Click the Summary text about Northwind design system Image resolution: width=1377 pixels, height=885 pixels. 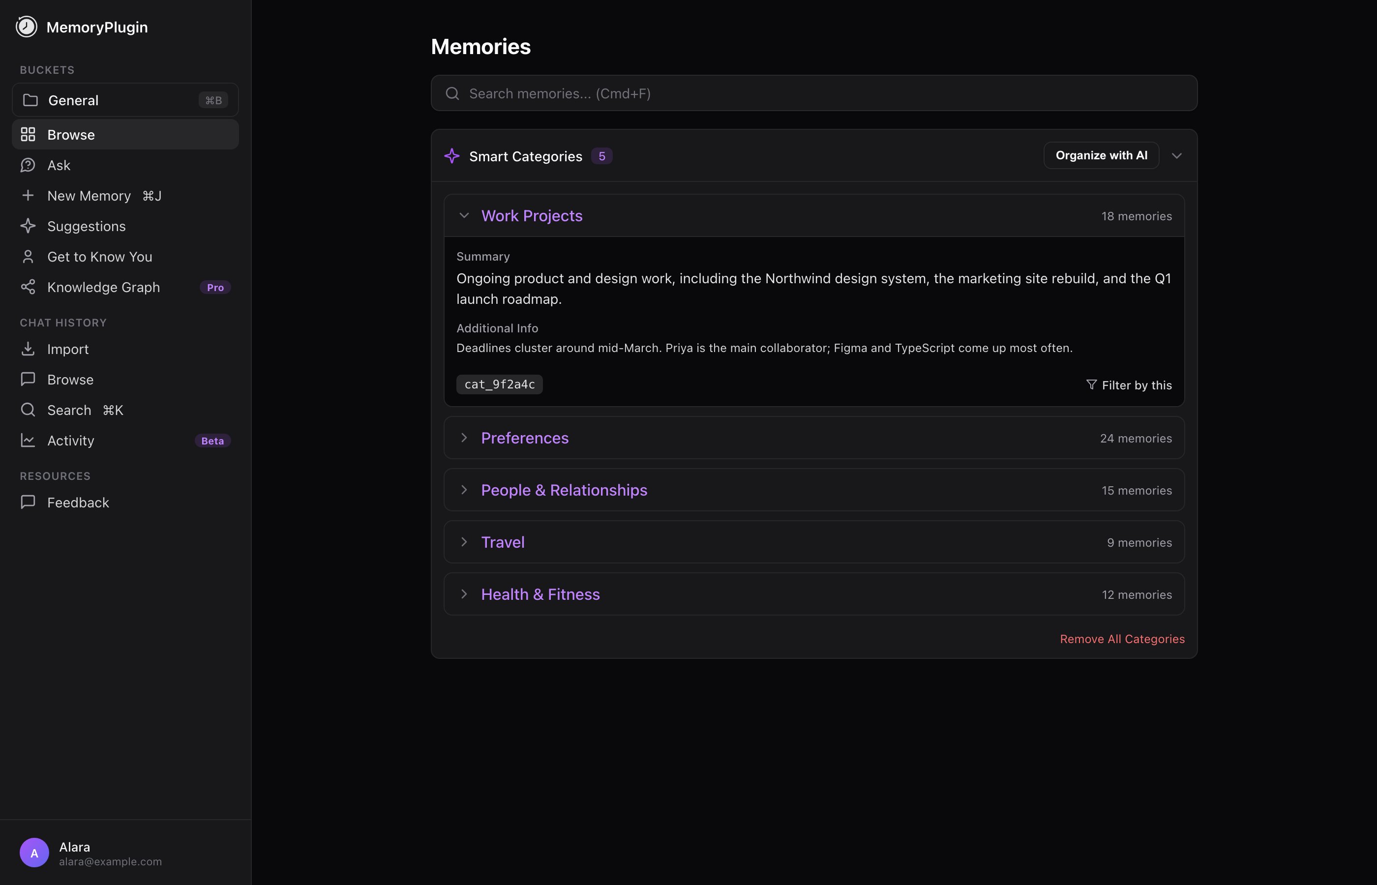pyautogui.click(x=814, y=289)
